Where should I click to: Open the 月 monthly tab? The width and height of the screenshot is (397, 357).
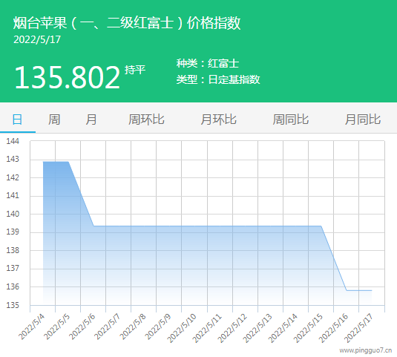point(91,119)
